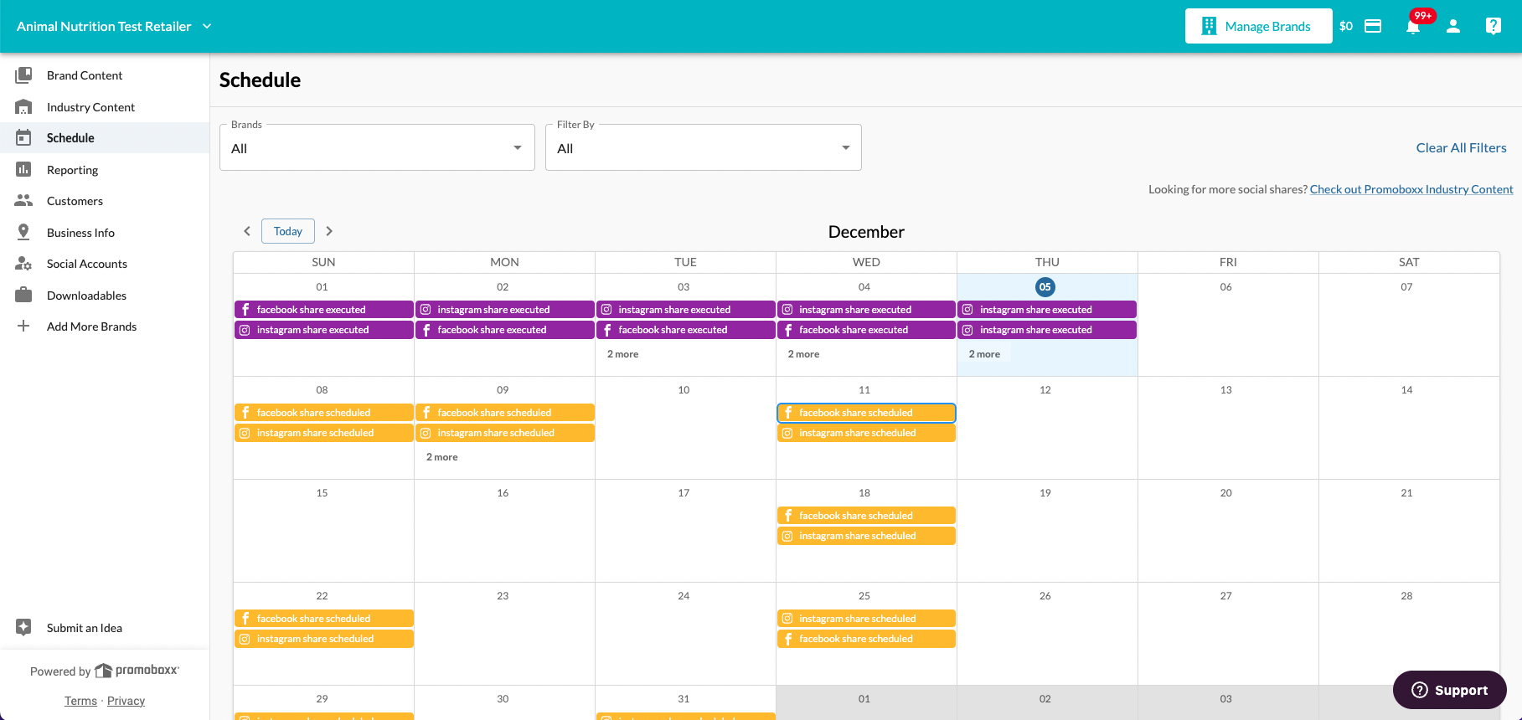Open the notifications bell icon

coord(1413,26)
